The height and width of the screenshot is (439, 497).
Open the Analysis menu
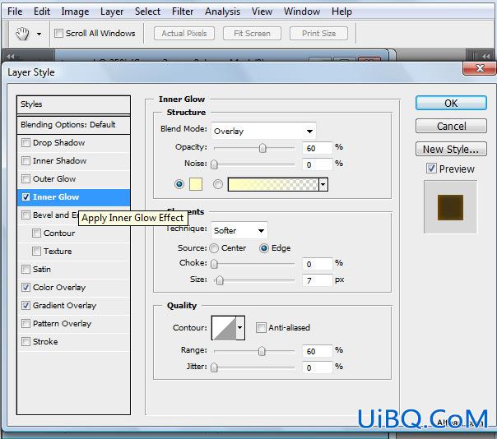tap(222, 12)
